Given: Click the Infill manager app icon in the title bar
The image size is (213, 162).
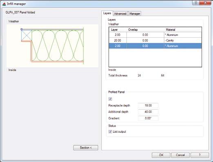Looking at the screenshot, I should pyautogui.click(x=4, y=4).
